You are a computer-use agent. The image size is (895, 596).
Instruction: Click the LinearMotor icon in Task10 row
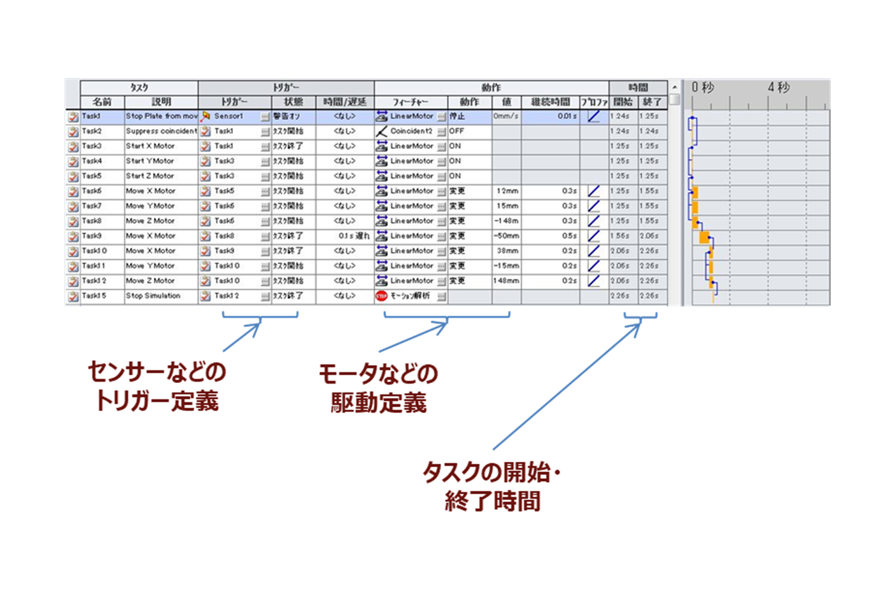[381, 251]
